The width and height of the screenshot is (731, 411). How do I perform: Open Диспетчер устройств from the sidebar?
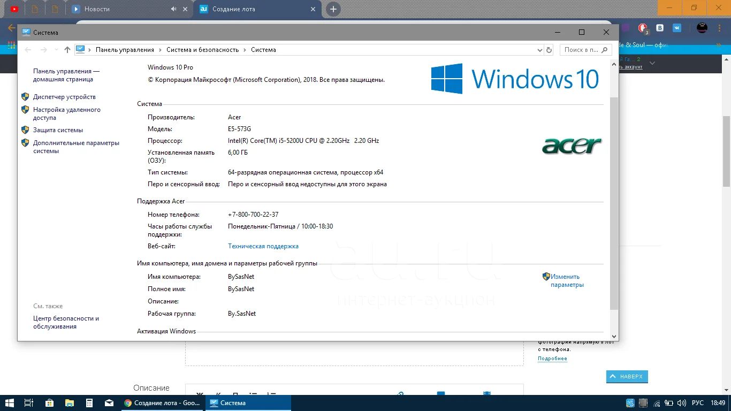coord(64,97)
